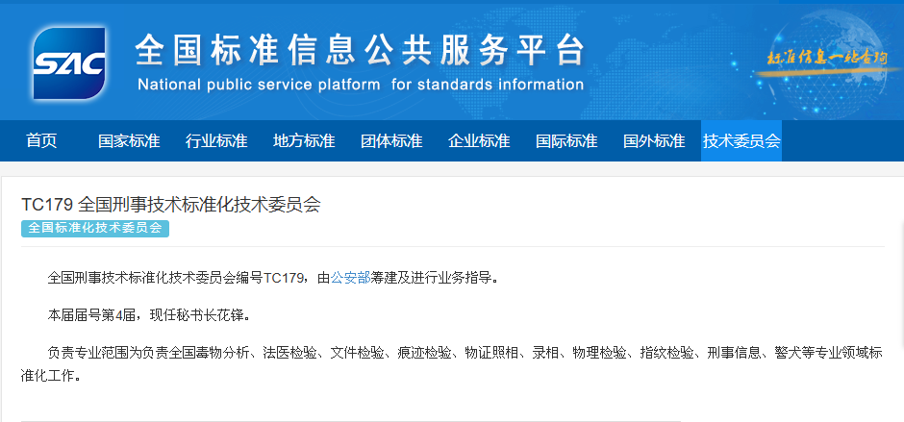Click the 全国标准信息公共服务平台 site title
Viewport: 904px width, 422px height.
(x=361, y=50)
